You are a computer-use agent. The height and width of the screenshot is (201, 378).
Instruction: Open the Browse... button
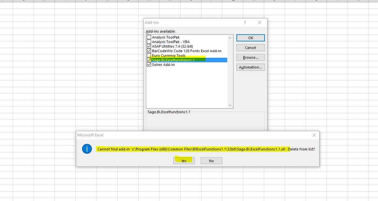250,57
